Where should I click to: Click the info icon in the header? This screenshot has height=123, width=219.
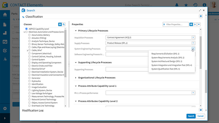pyautogui.click(x=204, y=5)
